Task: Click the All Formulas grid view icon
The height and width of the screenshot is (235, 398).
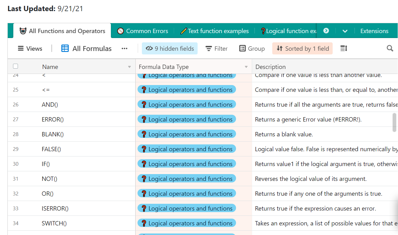Action: click(65, 48)
